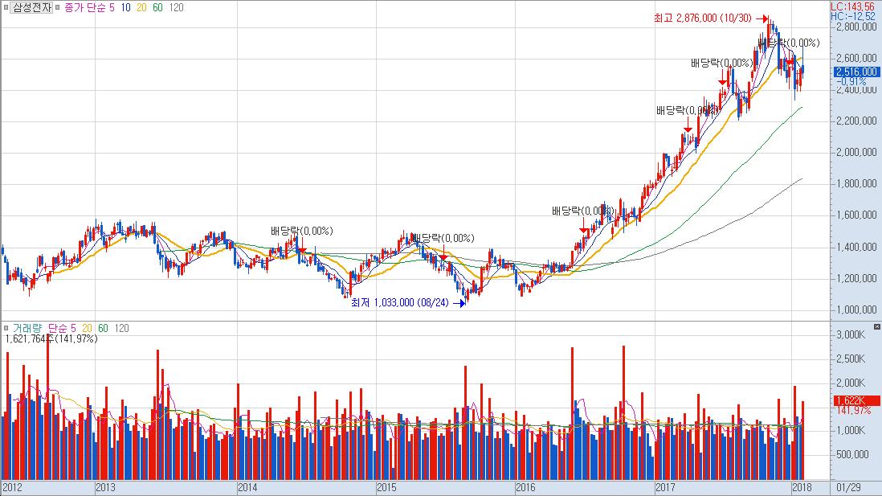Click the 1,000,000 price axis label
Viewport: 882px width, 496px height.
[x=856, y=309]
